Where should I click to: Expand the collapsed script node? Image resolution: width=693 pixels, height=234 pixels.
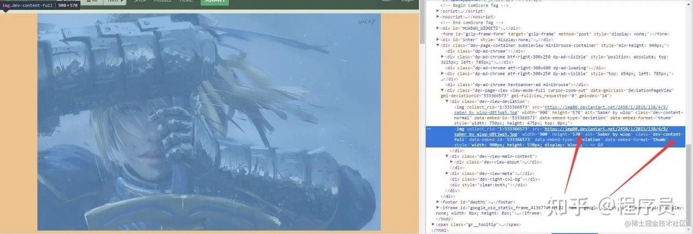pyautogui.click(x=439, y=11)
